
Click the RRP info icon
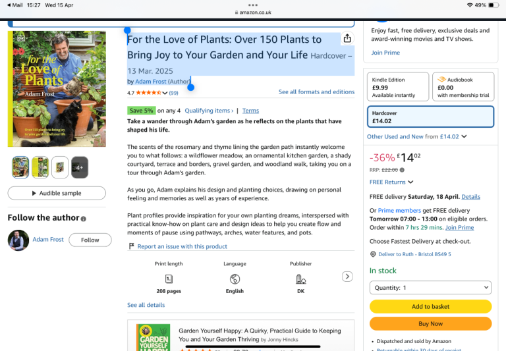click(403, 170)
